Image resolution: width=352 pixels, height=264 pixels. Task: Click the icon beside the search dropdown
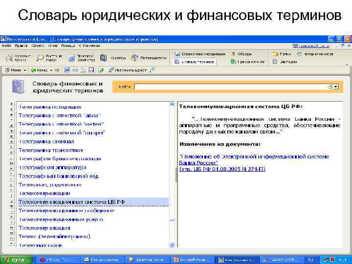coord(330,87)
